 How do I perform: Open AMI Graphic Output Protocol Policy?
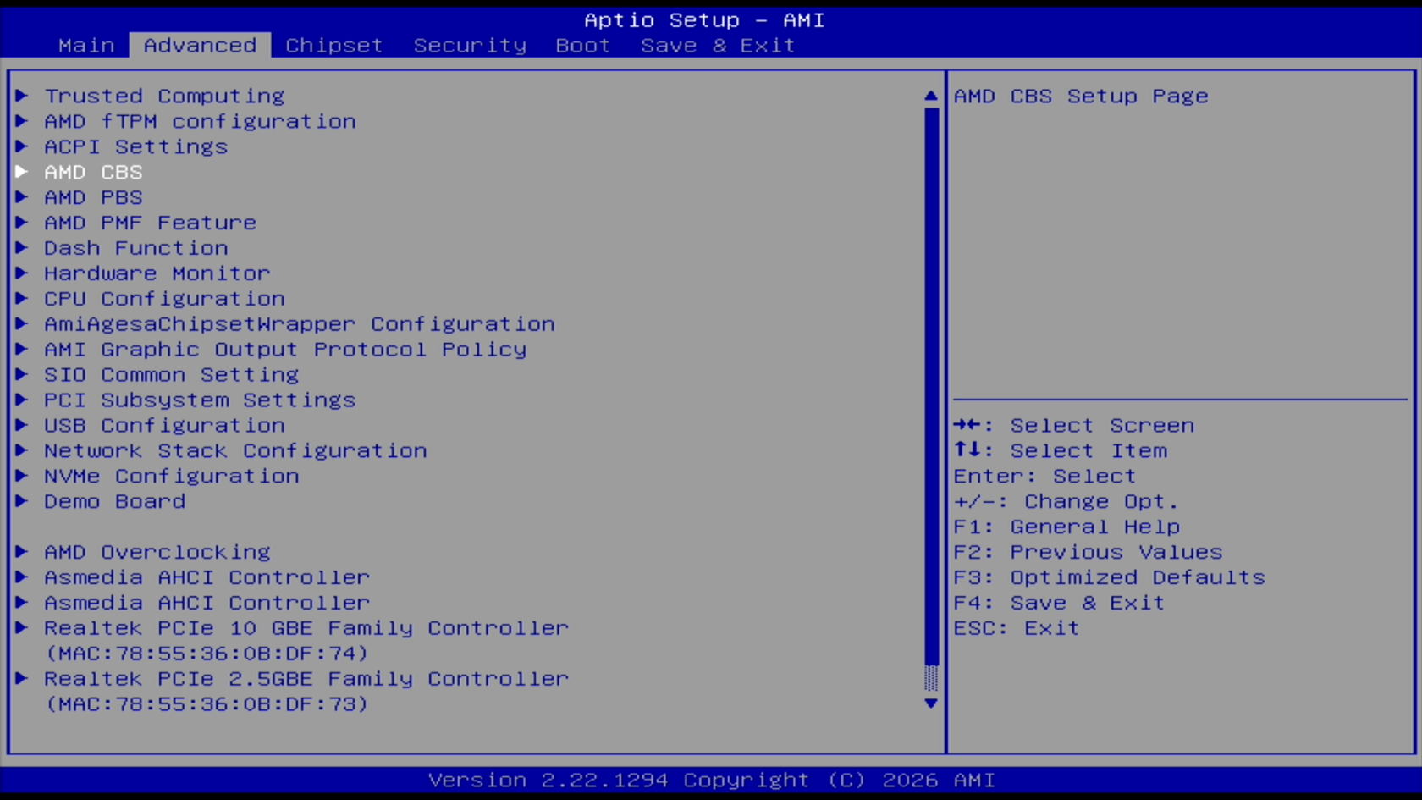(285, 350)
